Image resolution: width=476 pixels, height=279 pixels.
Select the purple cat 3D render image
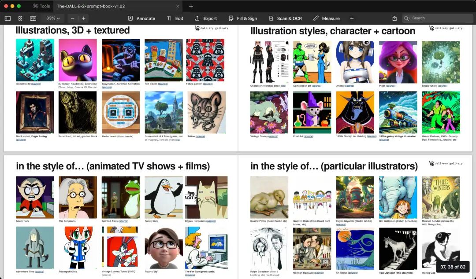coord(78,60)
